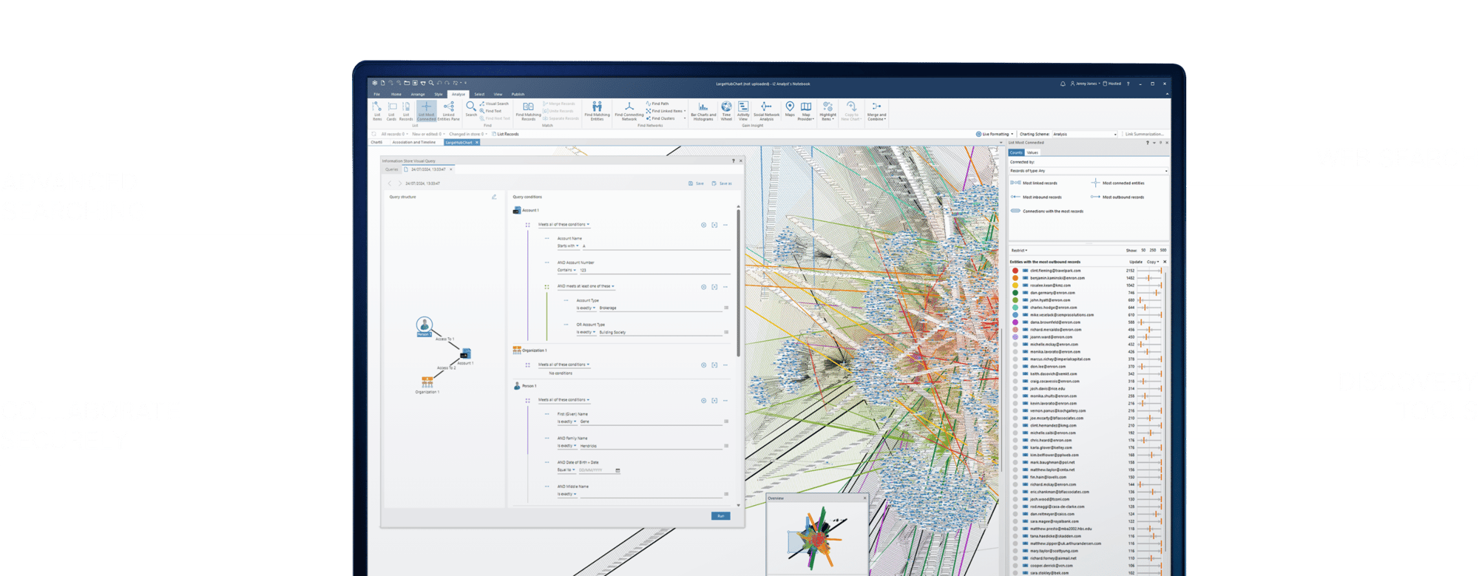Click orange swatch for benjamin.kaminski@enron.com
Image resolution: width=1479 pixels, height=576 pixels.
pos(1015,278)
